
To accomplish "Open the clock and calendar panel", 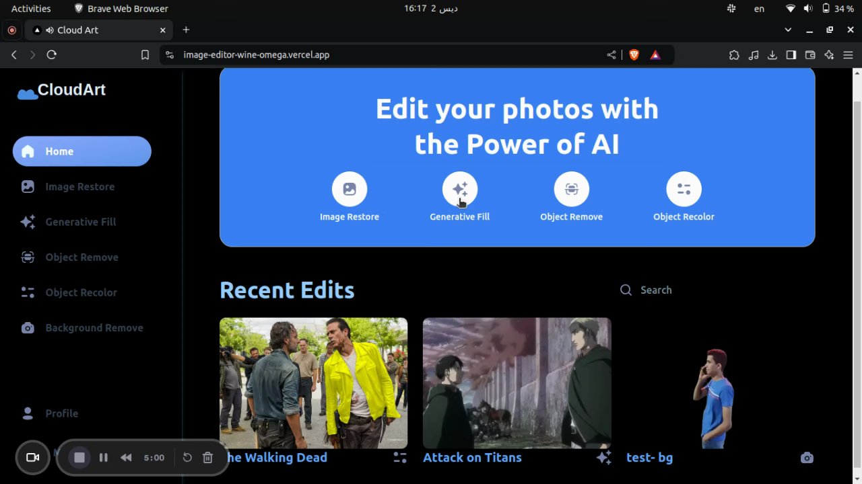I will coord(431,8).
